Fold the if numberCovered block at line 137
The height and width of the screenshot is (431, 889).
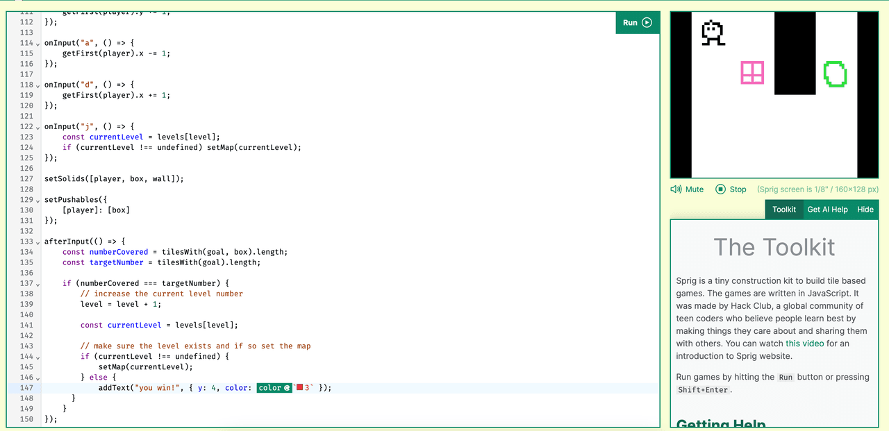point(38,284)
